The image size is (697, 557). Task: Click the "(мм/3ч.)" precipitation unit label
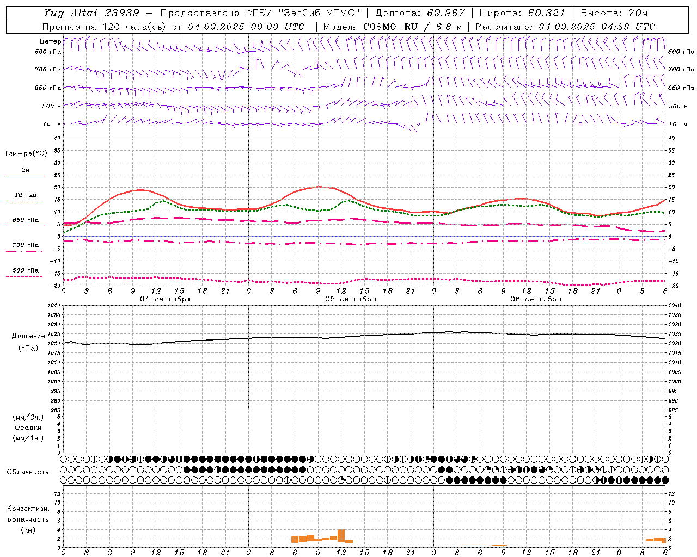click(x=28, y=417)
